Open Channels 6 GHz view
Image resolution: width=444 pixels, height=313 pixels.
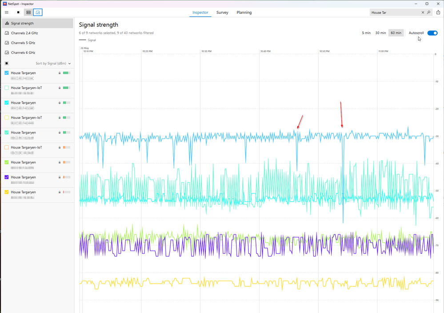(23, 53)
